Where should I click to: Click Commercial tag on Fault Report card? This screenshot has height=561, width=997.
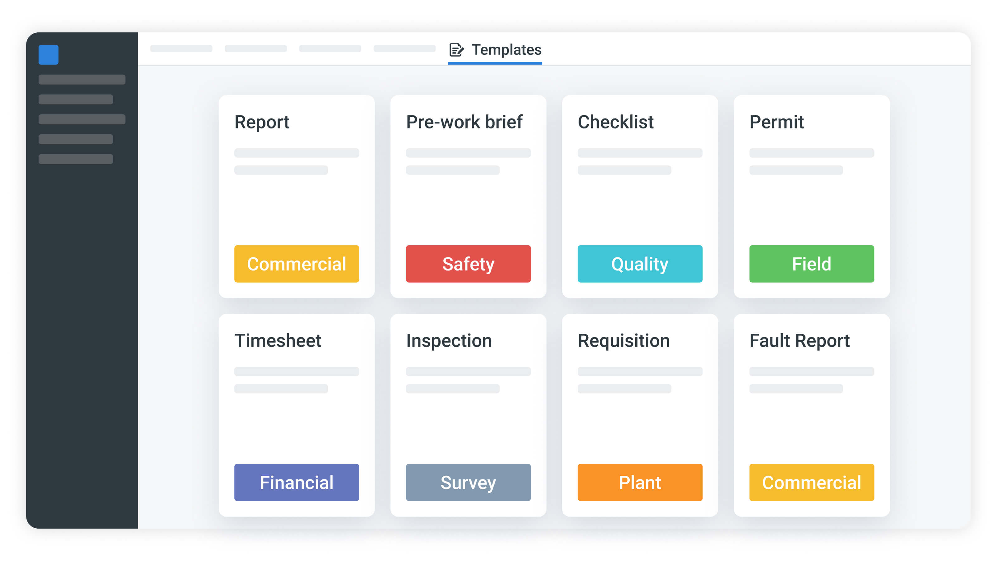811,482
